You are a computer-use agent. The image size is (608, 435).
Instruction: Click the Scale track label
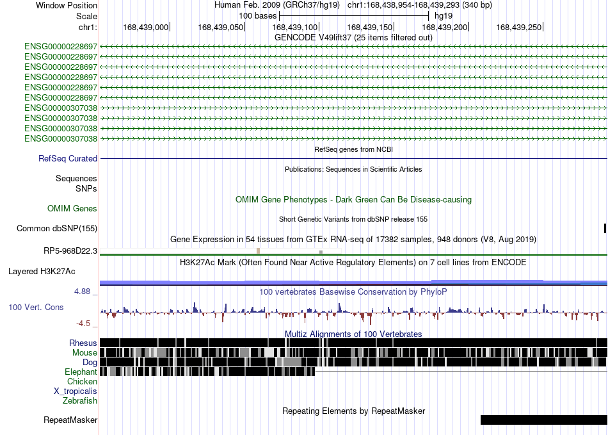(86, 16)
